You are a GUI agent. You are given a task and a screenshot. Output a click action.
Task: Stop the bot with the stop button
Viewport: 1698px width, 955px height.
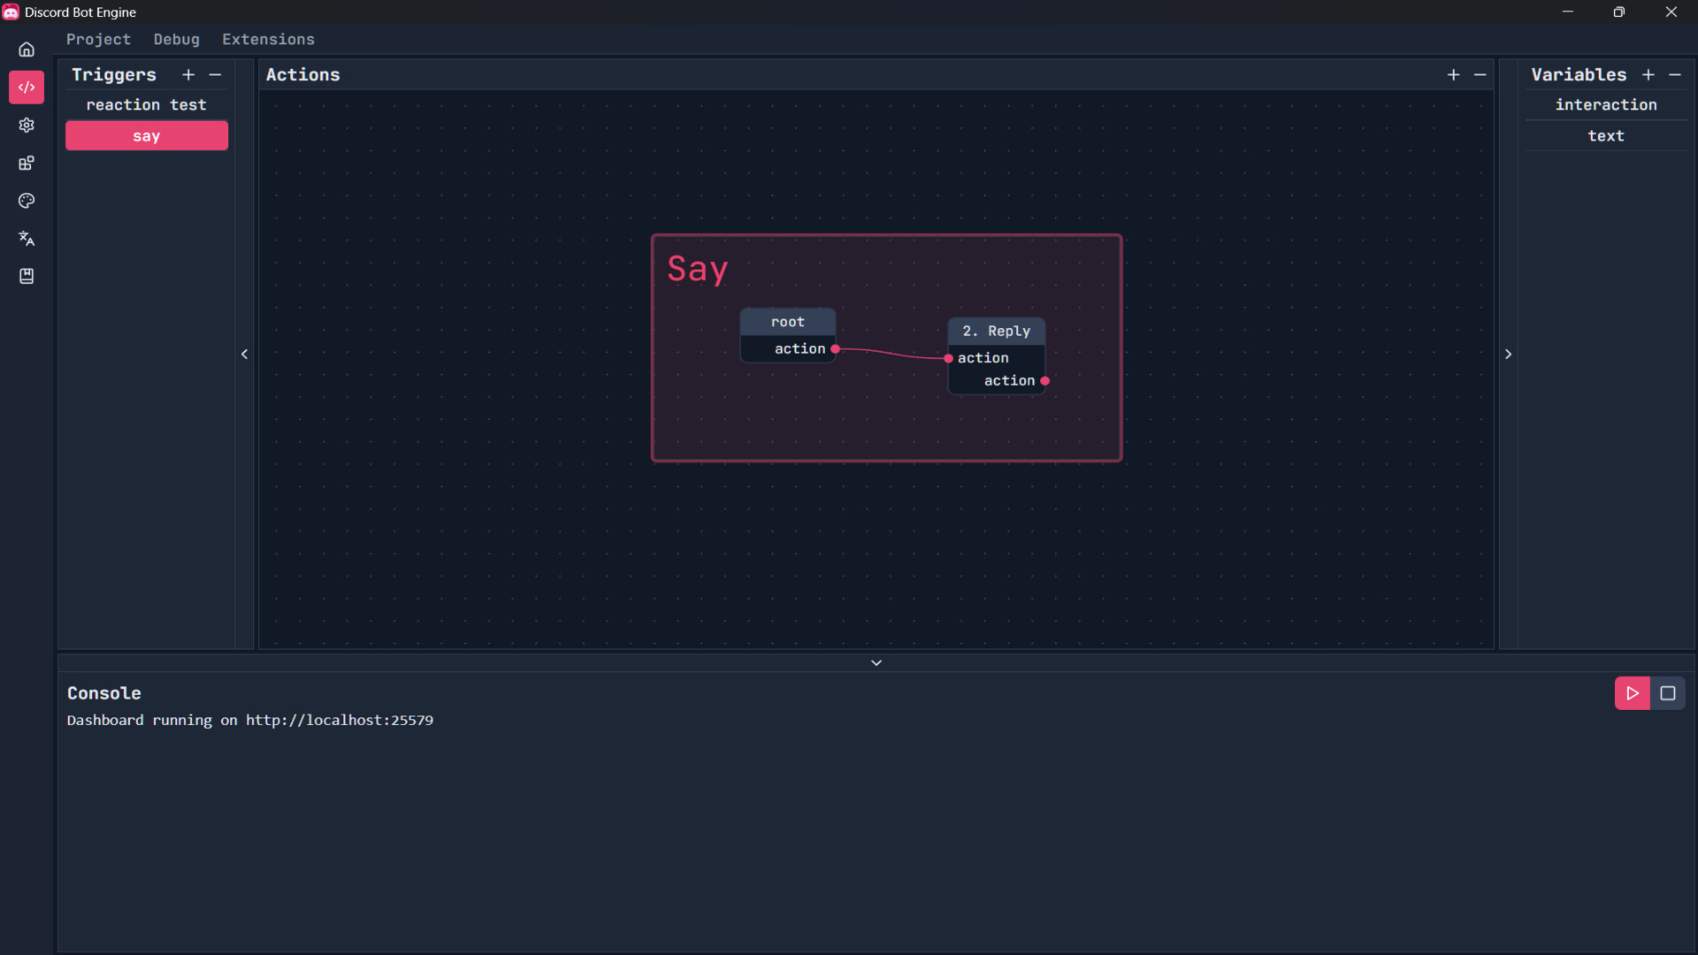1668,693
